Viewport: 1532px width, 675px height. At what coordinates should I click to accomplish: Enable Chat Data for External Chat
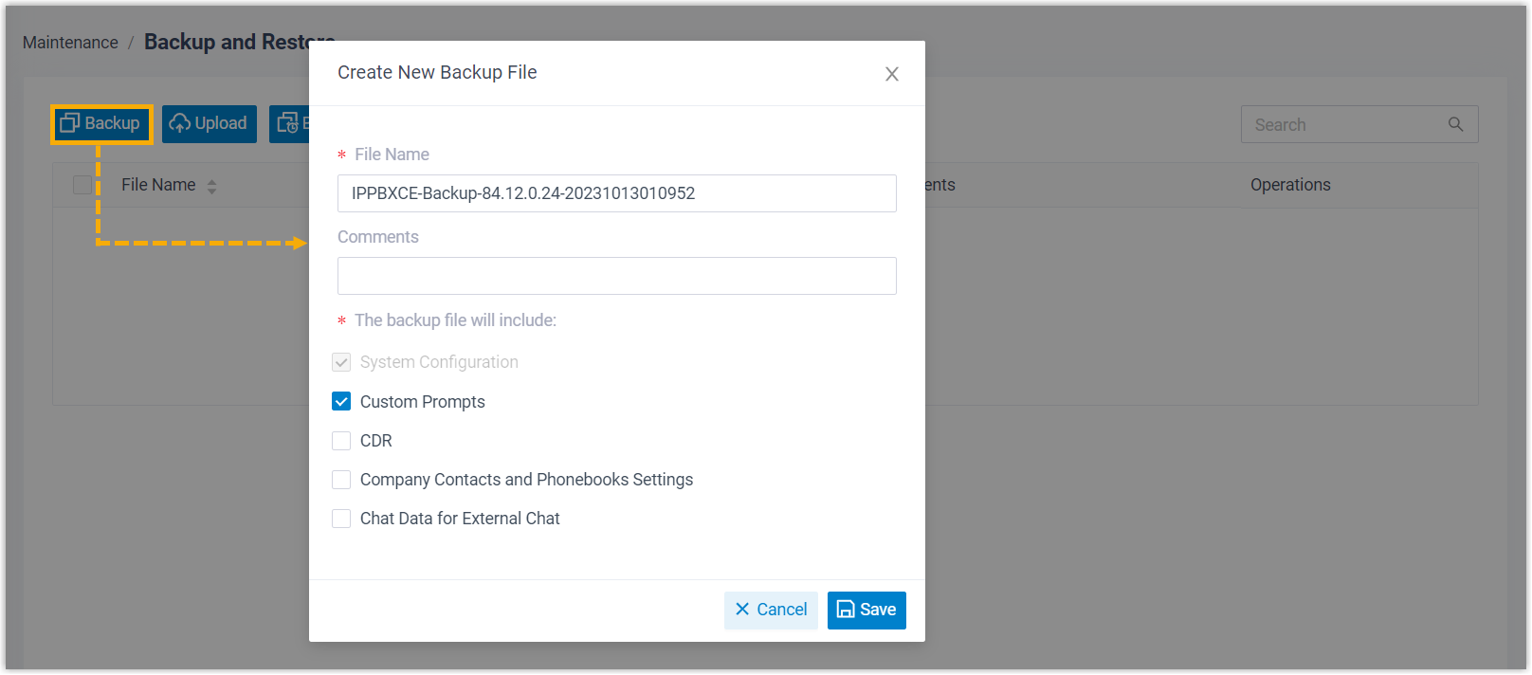341,519
